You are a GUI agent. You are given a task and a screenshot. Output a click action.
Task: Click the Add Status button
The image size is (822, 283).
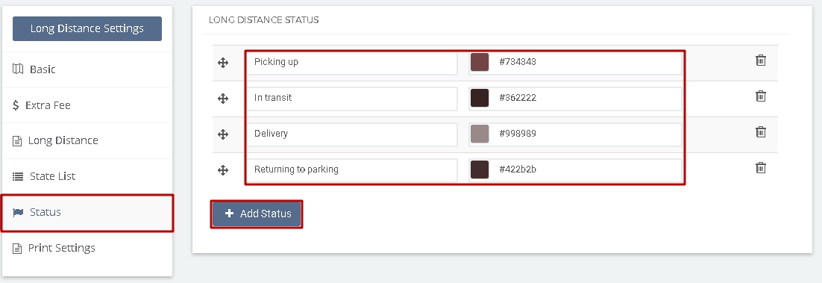(x=257, y=214)
